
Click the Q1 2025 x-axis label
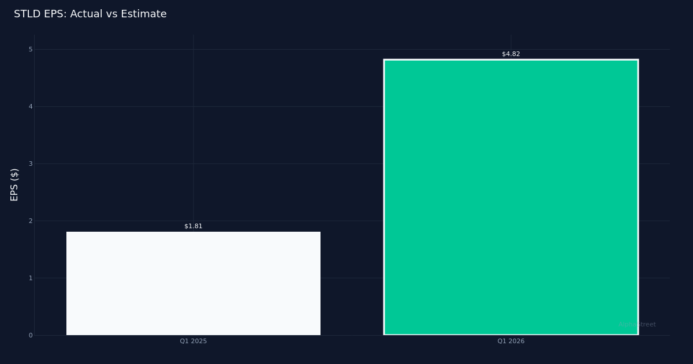coord(193,341)
